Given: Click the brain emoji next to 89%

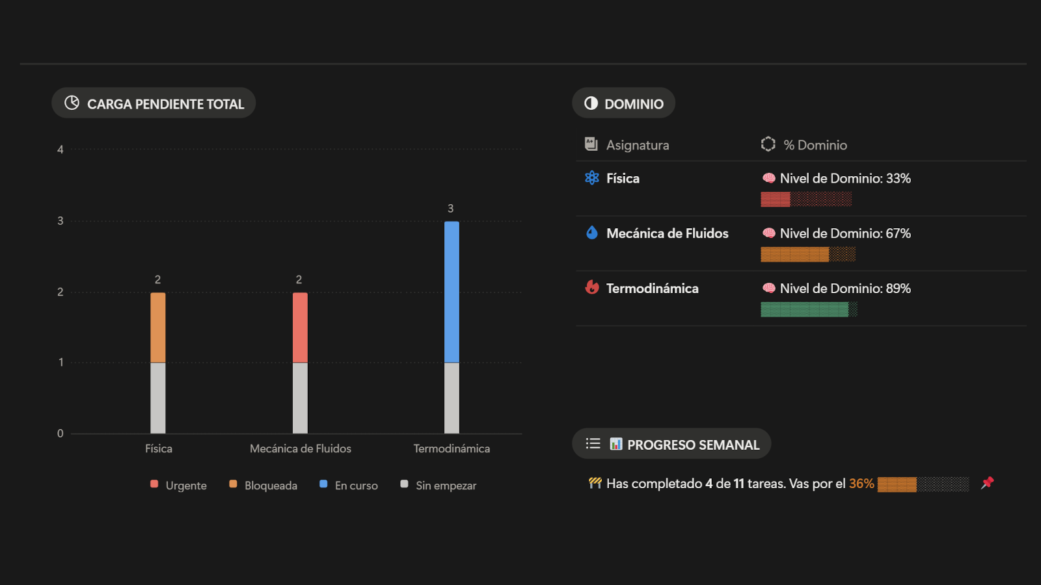Looking at the screenshot, I should coord(769,288).
